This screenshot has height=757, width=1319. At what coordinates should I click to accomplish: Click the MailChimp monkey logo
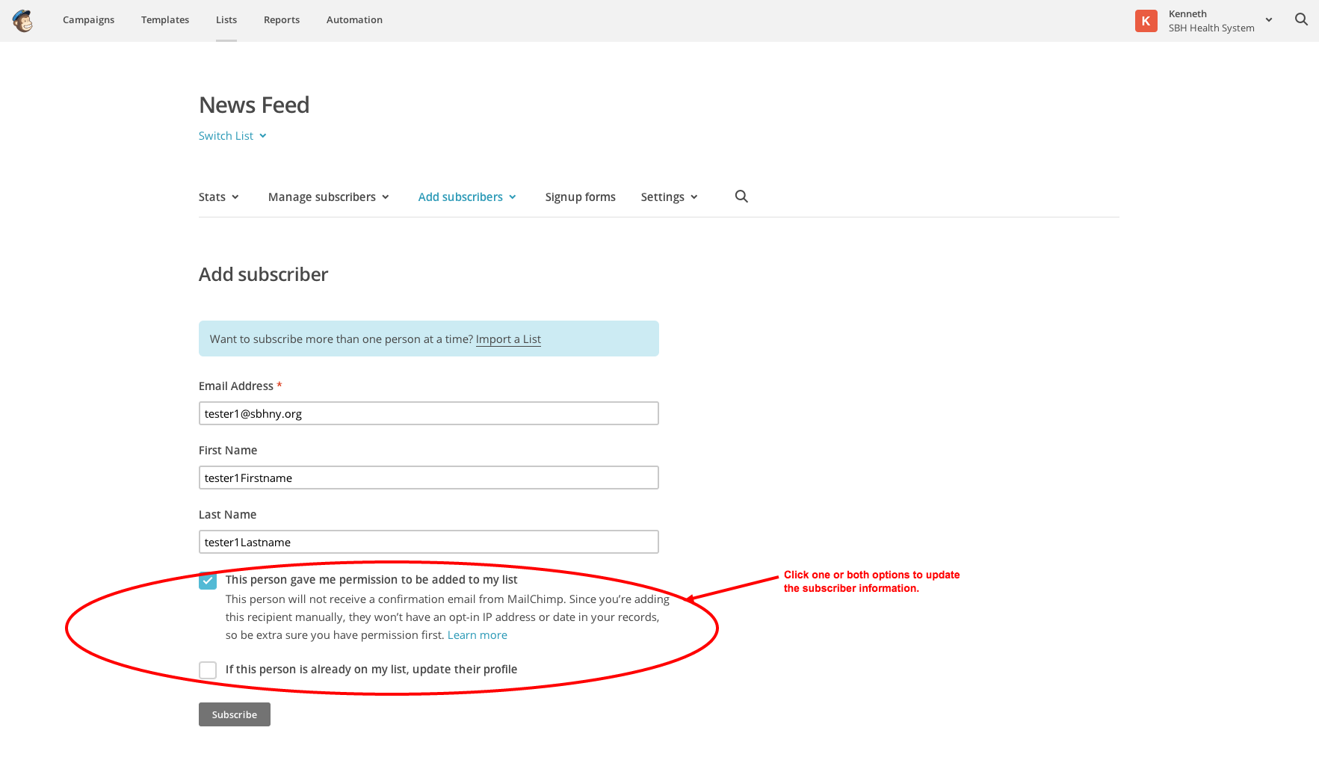[23, 21]
